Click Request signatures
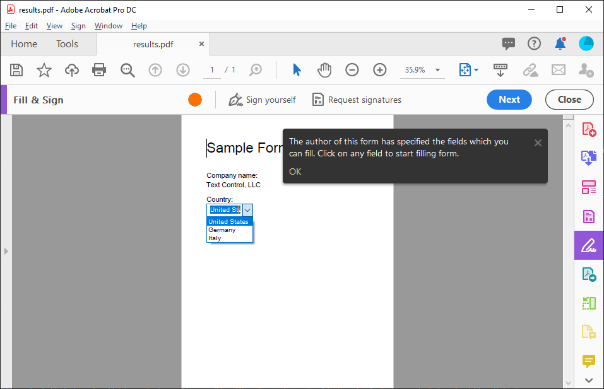 (357, 100)
